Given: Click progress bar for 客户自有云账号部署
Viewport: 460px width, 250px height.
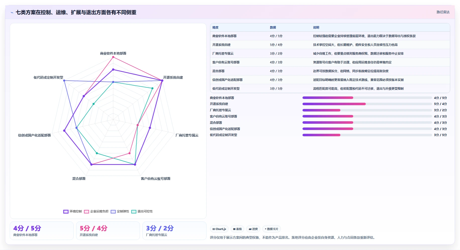Looking at the screenshot, I should click(367, 116).
